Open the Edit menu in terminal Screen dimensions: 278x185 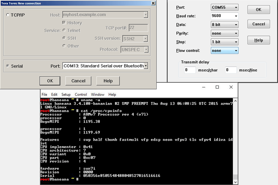click(x=54, y=95)
